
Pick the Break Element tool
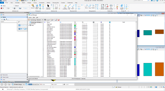tap(107, 7)
